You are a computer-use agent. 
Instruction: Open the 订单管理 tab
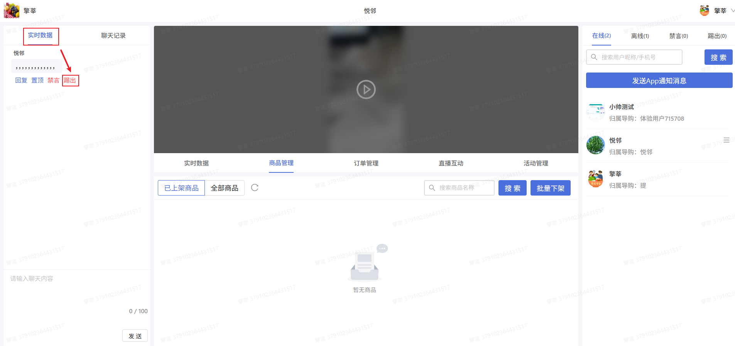366,163
